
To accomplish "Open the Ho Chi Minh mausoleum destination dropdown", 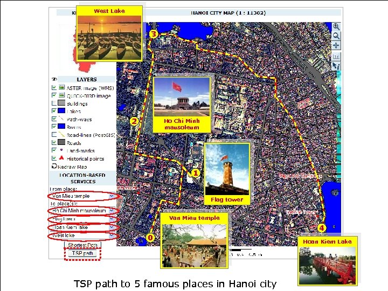I will point(83,211).
